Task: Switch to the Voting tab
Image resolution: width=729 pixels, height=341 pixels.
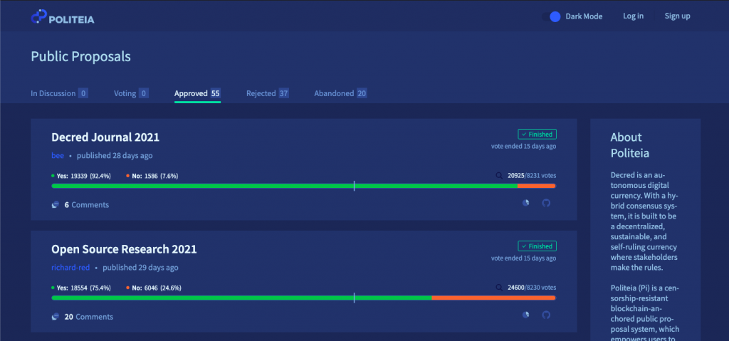Action: click(131, 93)
